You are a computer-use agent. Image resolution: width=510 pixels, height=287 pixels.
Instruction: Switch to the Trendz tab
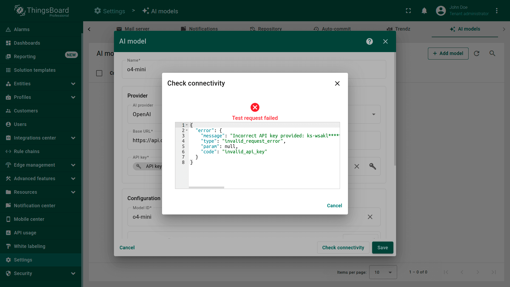[x=398, y=29]
